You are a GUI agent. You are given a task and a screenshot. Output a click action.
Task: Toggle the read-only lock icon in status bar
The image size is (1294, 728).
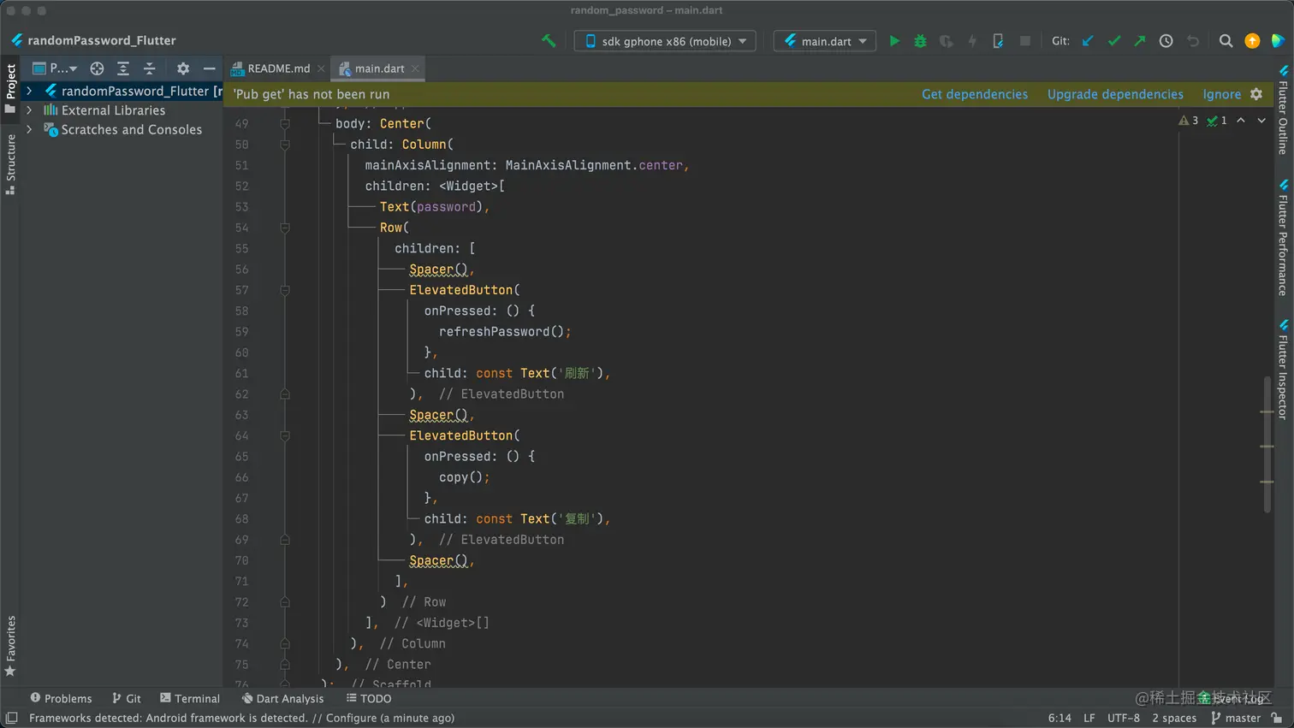click(1277, 719)
